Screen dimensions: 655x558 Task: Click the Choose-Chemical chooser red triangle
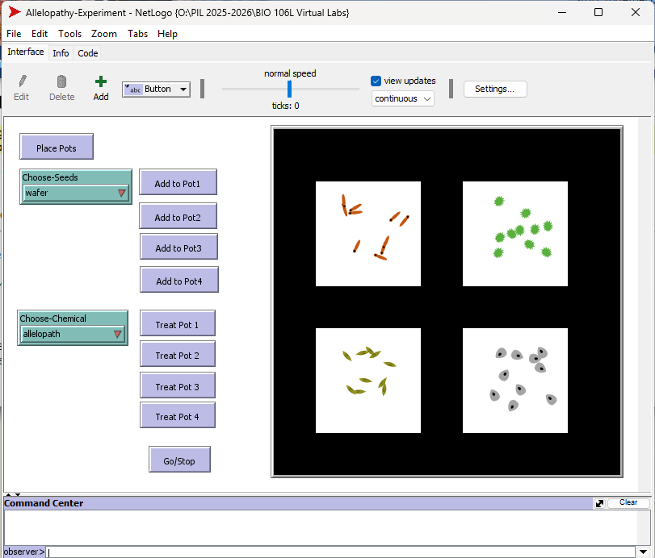pyautogui.click(x=119, y=334)
